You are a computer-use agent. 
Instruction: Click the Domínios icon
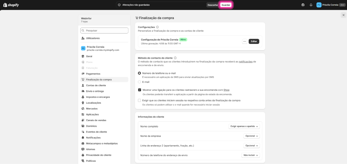point(83,126)
